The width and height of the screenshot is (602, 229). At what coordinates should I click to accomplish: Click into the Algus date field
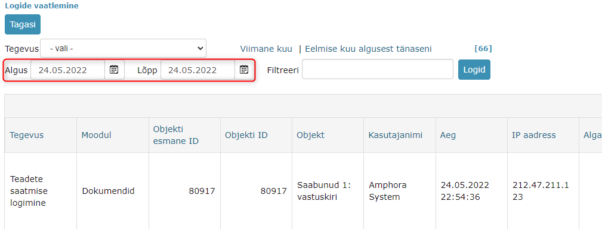coord(67,70)
